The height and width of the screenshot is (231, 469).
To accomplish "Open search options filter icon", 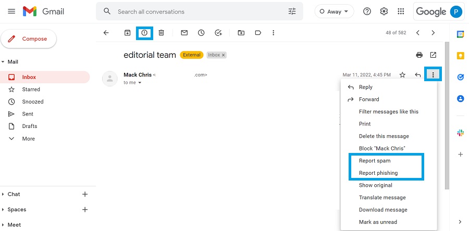I will (292, 11).
